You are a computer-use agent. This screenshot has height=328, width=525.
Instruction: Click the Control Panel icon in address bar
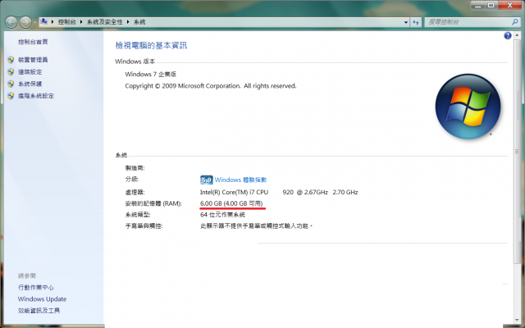pyautogui.click(x=43, y=21)
